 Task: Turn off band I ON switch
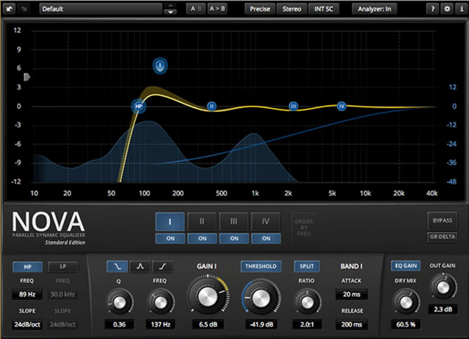[170, 238]
